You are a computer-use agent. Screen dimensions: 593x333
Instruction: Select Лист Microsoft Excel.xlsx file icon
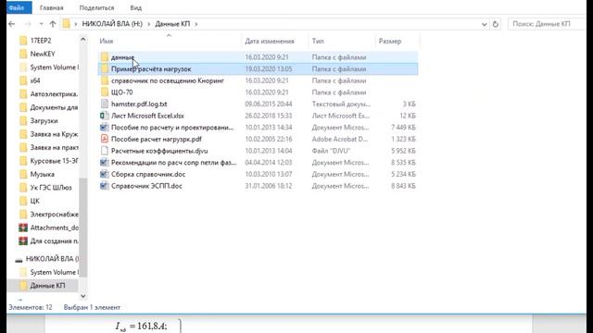(x=105, y=116)
